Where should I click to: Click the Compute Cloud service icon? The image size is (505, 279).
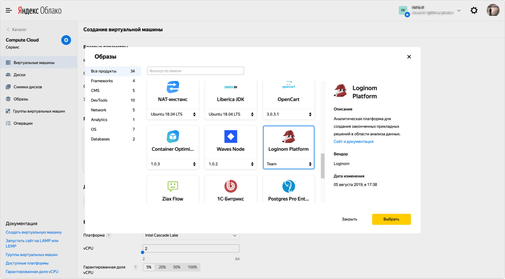click(66, 40)
